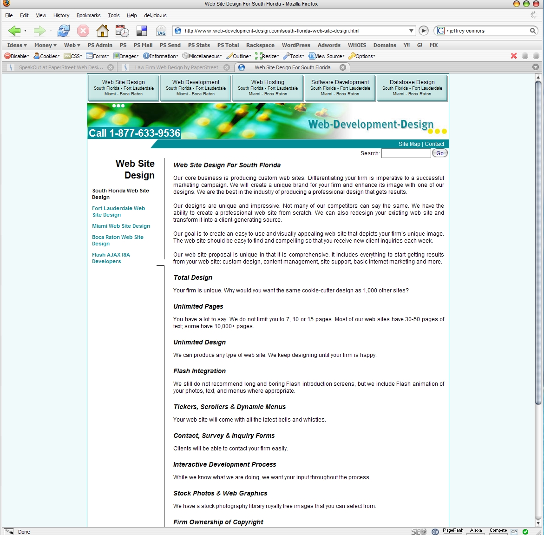Image resolution: width=544 pixels, height=535 pixels.
Task: Click the red stop loading icon
Action: click(x=83, y=31)
